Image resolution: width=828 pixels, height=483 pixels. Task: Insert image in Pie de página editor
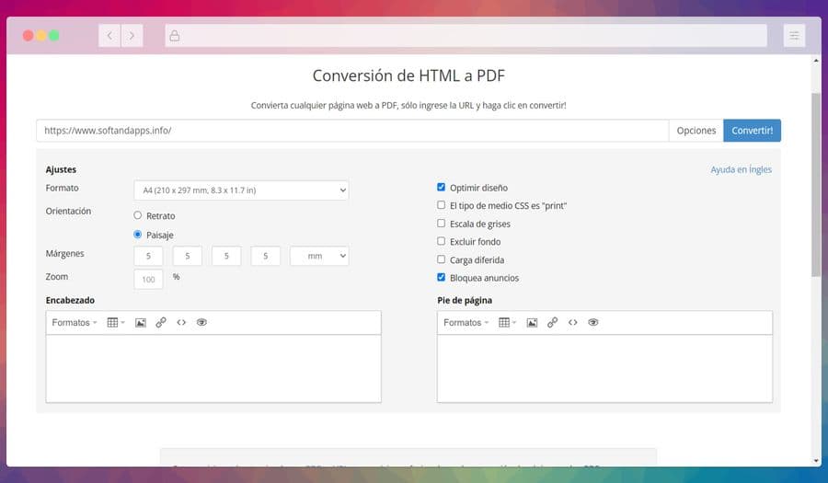(x=533, y=323)
